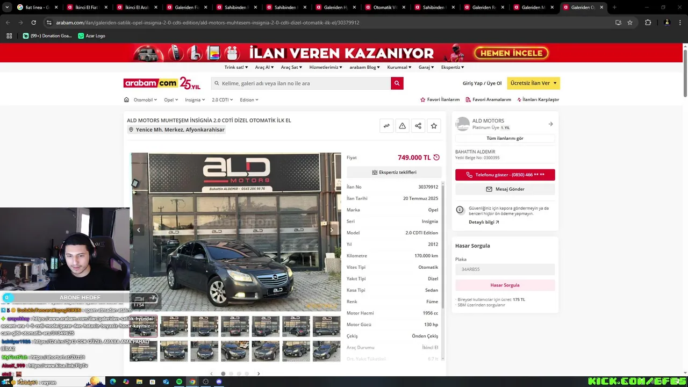Screen dimensions: 688x387
Task: Switch to the first İkinci El Fiat tab
Action: tap(86, 8)
